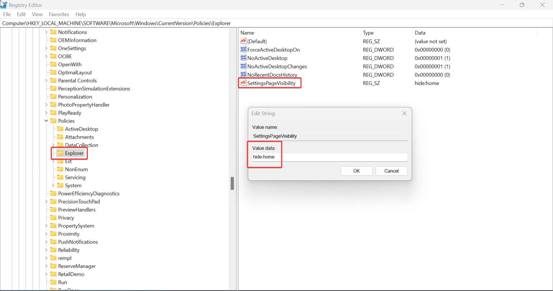Select the NoActiveDesktop DWORD icon
This screenshot has height=291, width=553.
point(243,58)
